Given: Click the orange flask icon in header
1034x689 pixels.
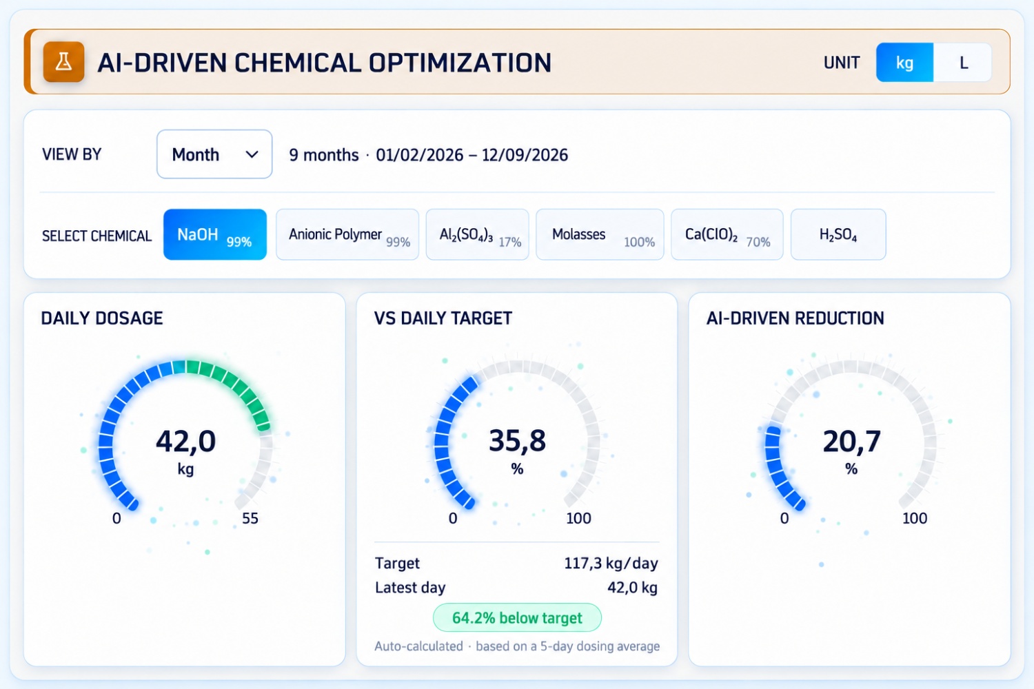Looking at the screenshot, I should click(63, 62).
